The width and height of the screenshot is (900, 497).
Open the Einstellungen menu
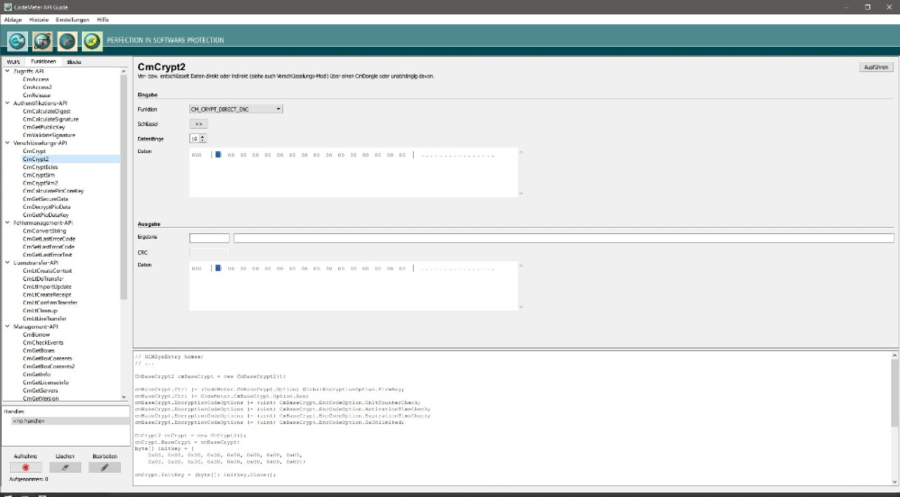[72, 20]
